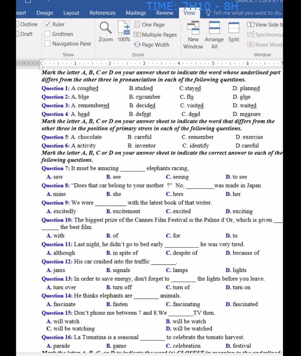The width and height of the screenshot is (301, 356).
Task: Click answer 'C. will be watching'
Action: coord(71,329)
